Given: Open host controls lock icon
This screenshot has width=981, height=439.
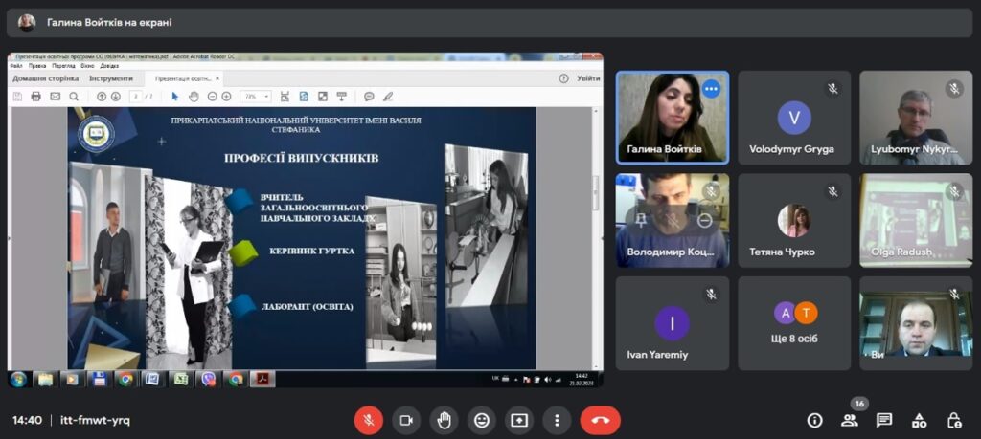Looking at the screenshot, I should coord(953,420).
